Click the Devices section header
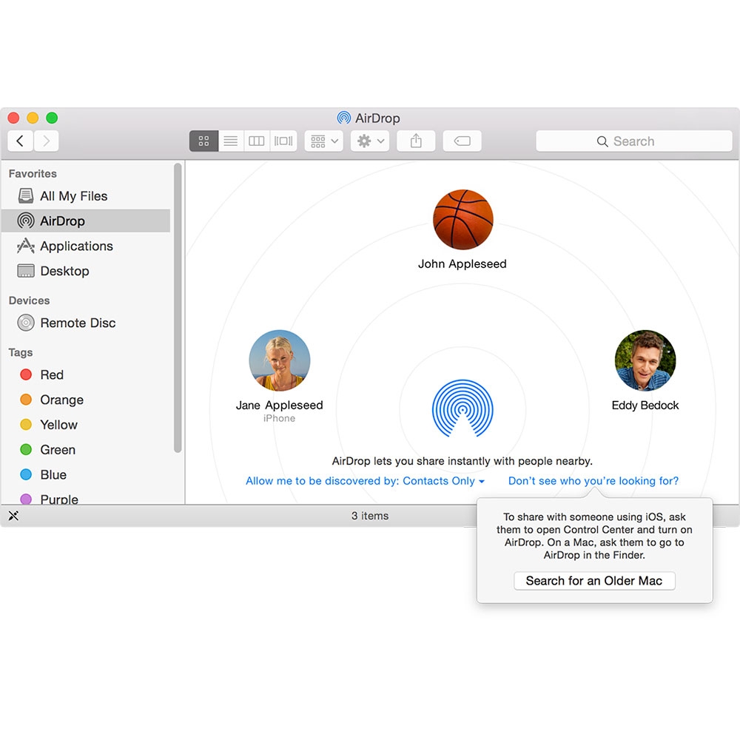The height and width of the screenshot is (740, 740). (30, 300)
